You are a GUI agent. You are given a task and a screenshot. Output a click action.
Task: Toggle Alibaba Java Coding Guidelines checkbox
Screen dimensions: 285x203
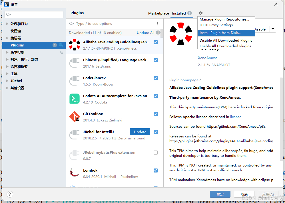(x=156, y=42)
